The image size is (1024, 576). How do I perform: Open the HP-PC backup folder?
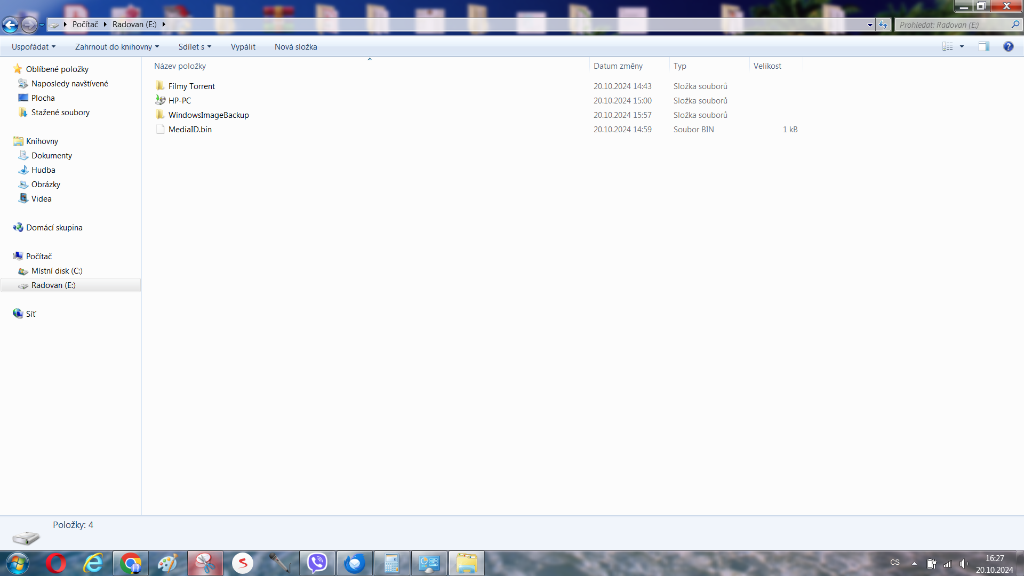tap(179, 100)
